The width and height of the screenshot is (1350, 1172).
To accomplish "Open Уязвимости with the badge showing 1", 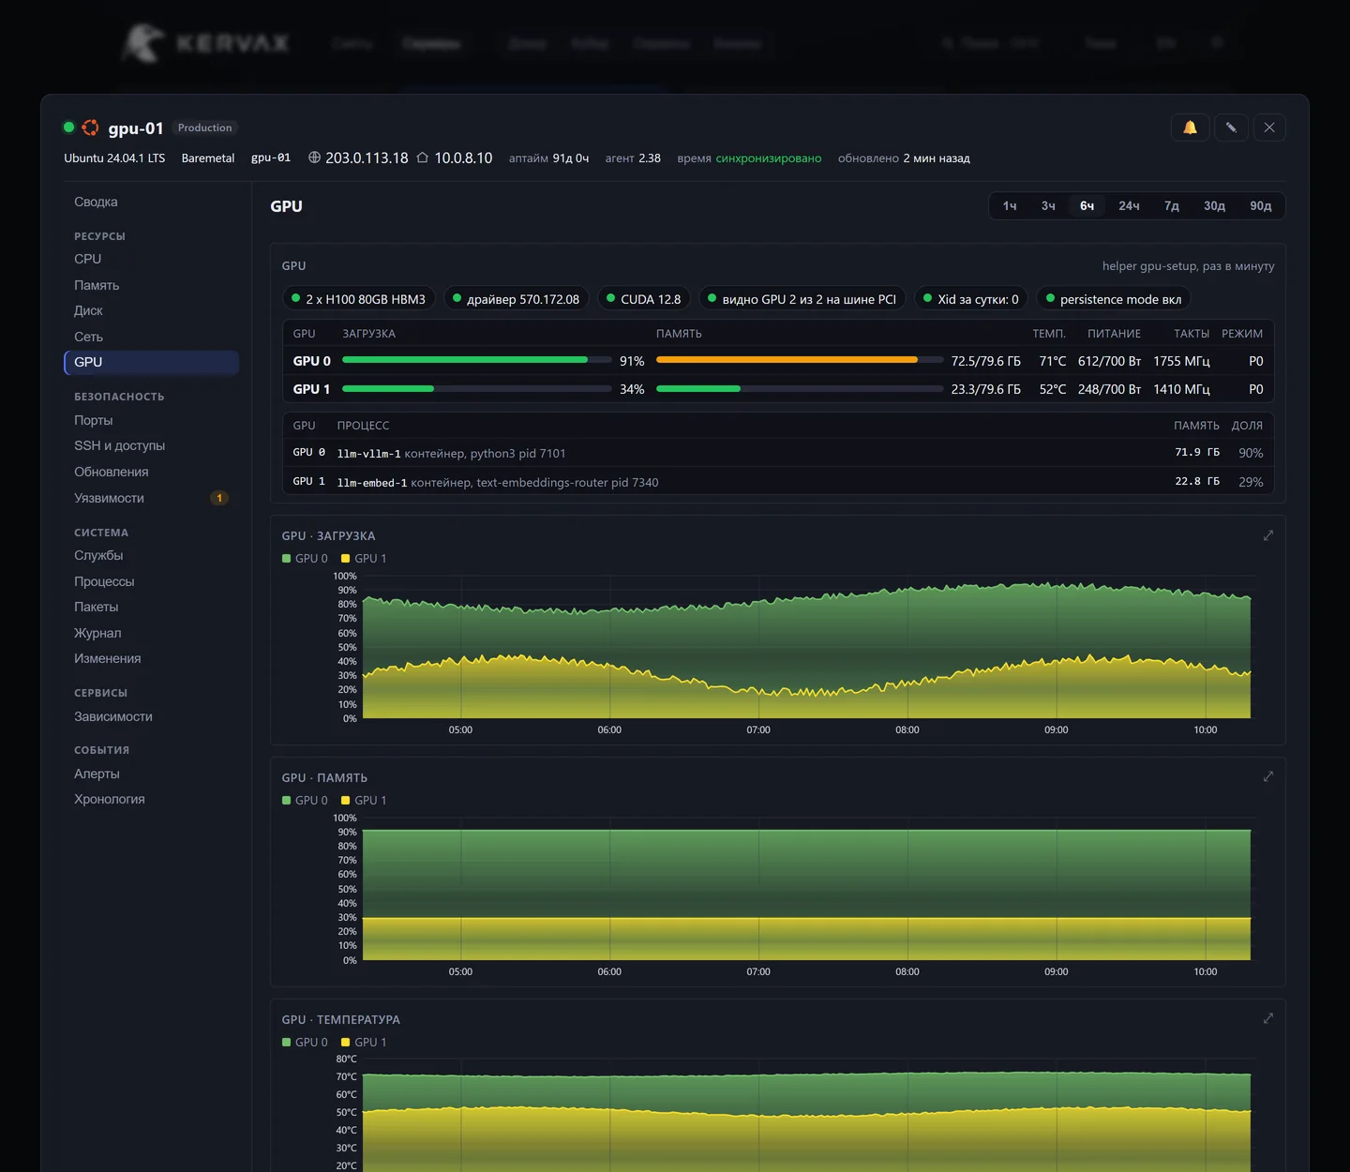I will tap(152, 498).
